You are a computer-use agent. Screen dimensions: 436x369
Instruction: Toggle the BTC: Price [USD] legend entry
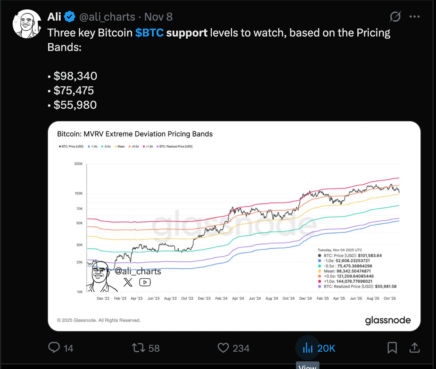[72, 147]
